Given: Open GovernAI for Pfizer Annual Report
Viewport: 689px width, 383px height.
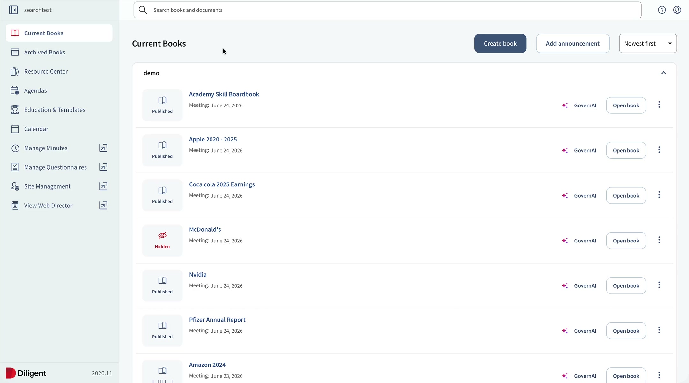Looking at the screenshot, I should tap(579, 331).
